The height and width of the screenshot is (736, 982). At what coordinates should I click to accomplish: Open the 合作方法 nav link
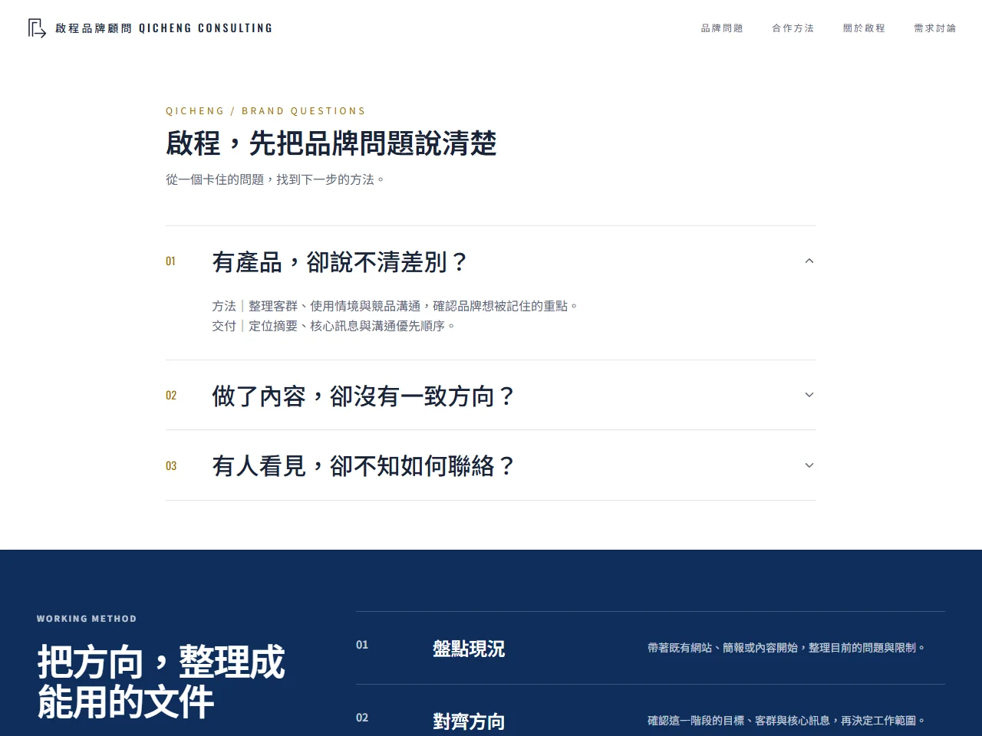[793, 28]
